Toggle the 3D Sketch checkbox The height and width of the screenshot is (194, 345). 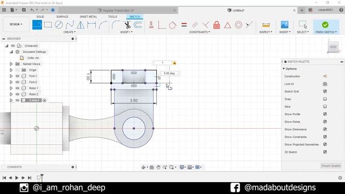tap(325, 152)
